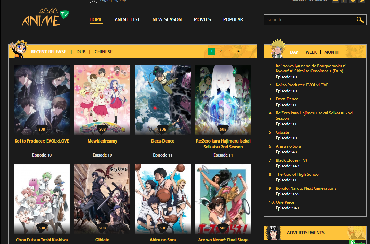Click 'Episode 19' under Mewkledreamy
The image size is (370, 244).
point(102,155)
